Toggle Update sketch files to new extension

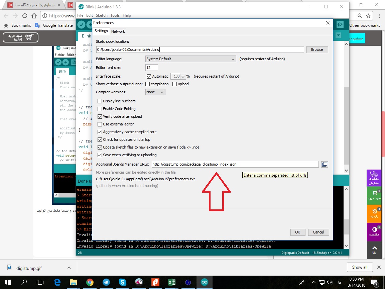100,148
